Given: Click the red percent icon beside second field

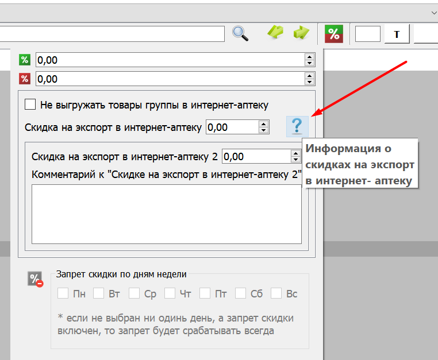Looking at the screenshot, I should click(x=24, y=79).
